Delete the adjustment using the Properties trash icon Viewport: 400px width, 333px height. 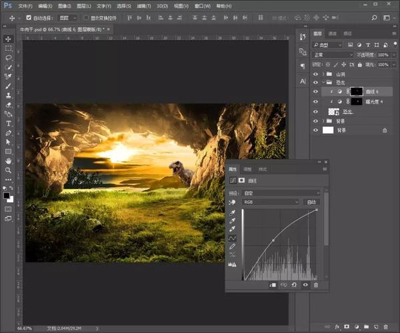pyautogui.click(x=316, y=284)
